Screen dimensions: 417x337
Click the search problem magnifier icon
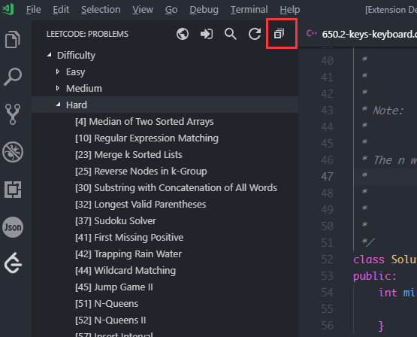(231, 34)
